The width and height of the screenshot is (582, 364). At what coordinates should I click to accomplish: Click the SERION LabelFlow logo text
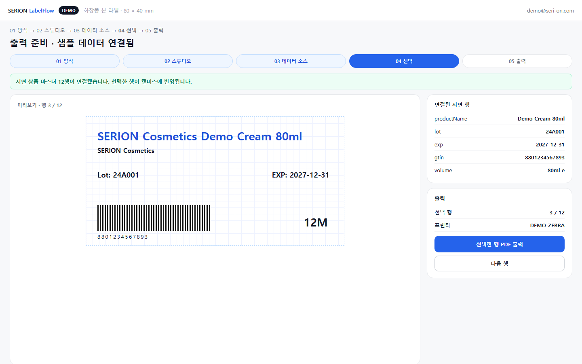pos(31,11)
